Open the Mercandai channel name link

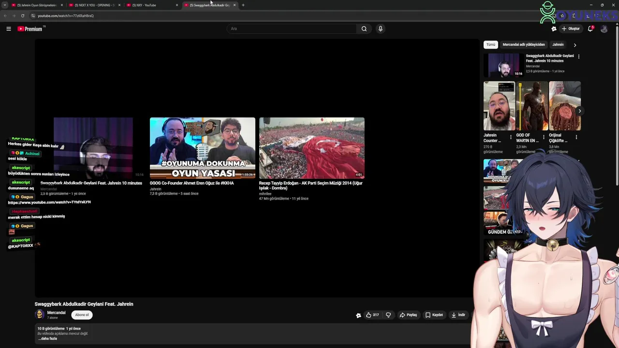pyautogui.click(x=56, y=313)
